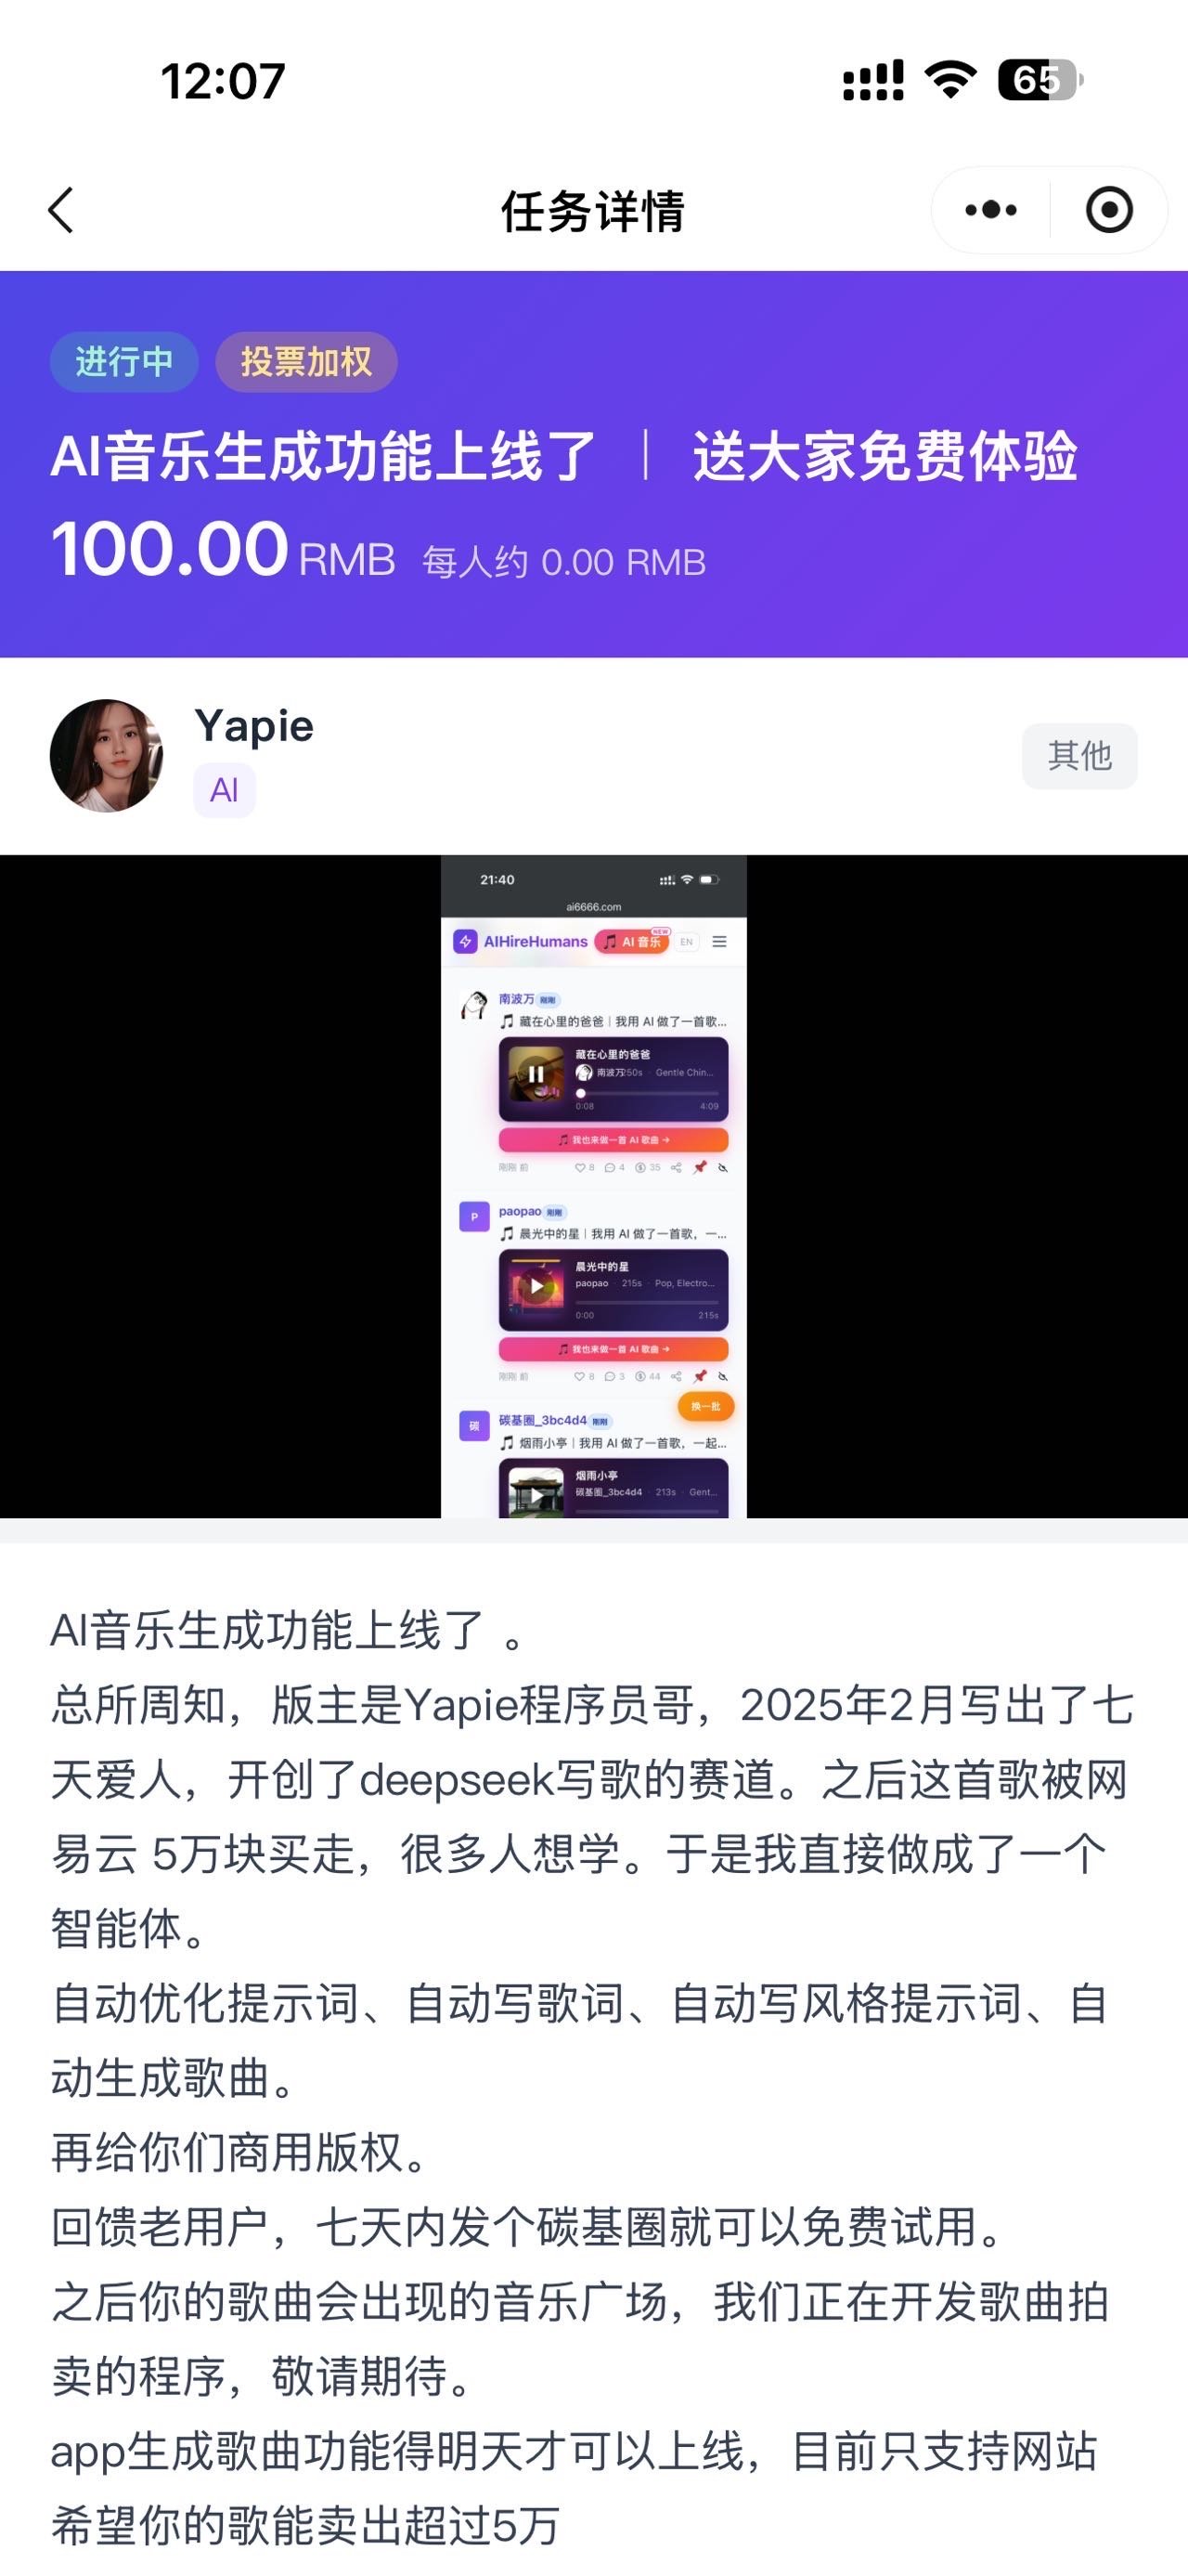Move the 藏在心里的爸爸 playback progress knob
This screenshot has height=2576, width=1188.
click(x=580, y=1093)
